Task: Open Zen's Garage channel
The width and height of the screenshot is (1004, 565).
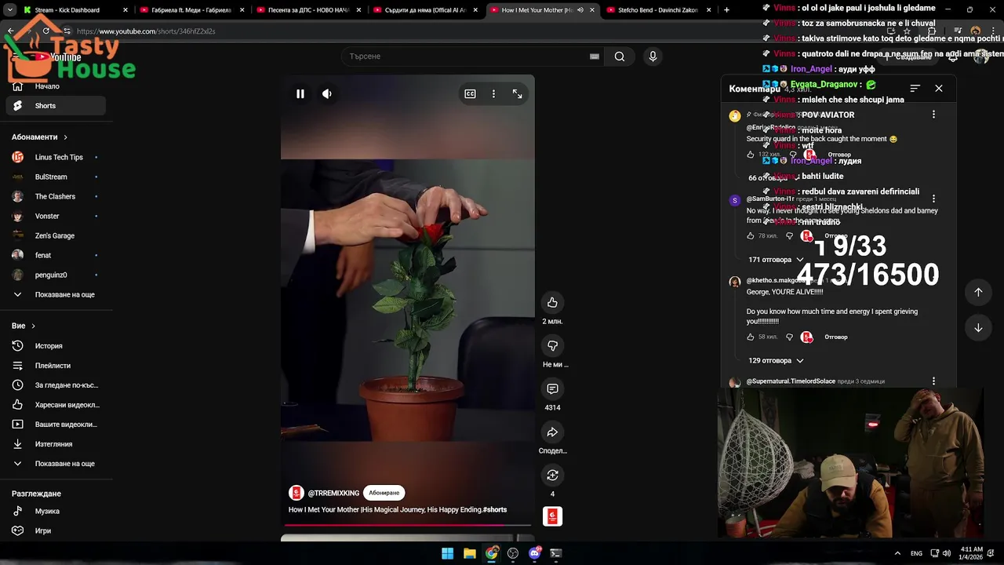Action: [55, 235]
